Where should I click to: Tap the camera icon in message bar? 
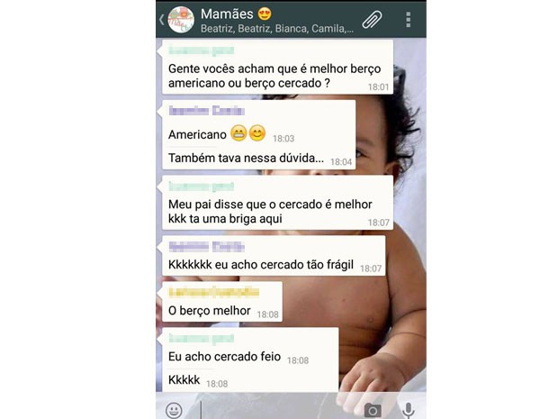(373, 411)
